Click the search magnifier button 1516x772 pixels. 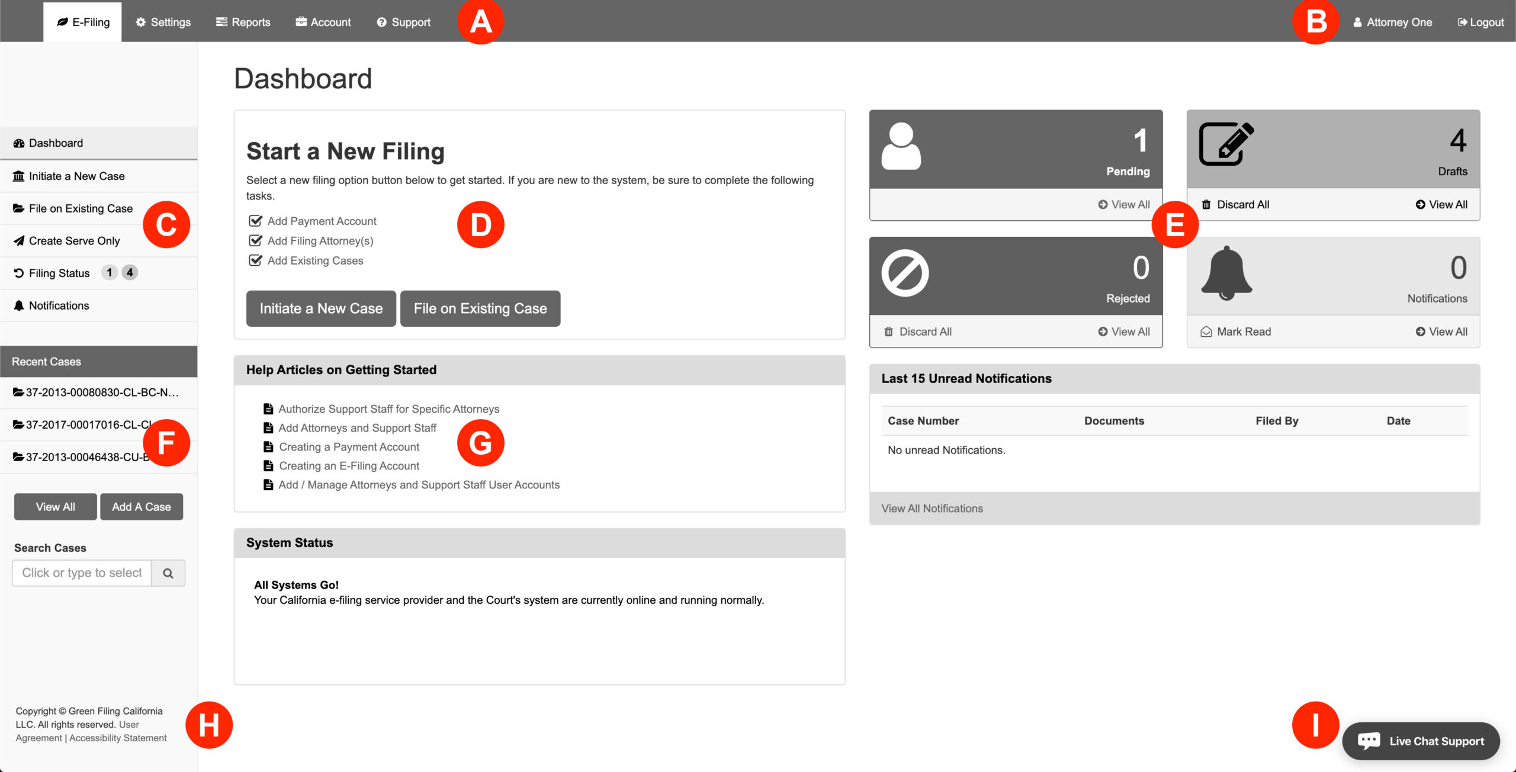168,573
